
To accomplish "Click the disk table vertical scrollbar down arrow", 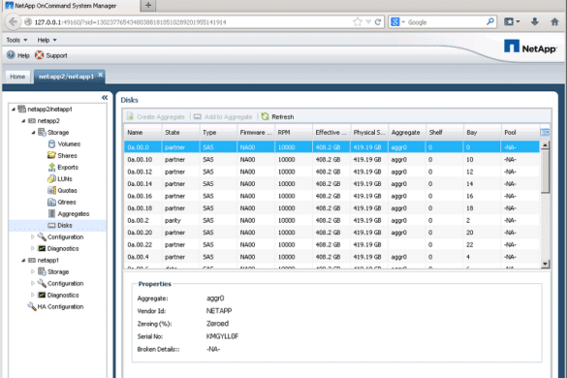I will coord(545,264).
